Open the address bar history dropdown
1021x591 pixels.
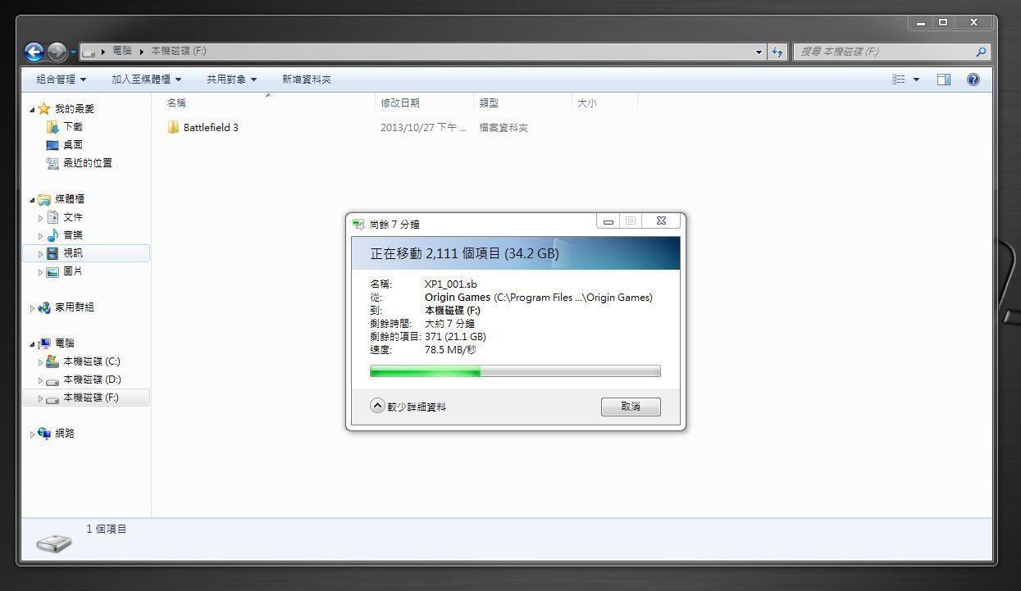(x=759, y=52)
